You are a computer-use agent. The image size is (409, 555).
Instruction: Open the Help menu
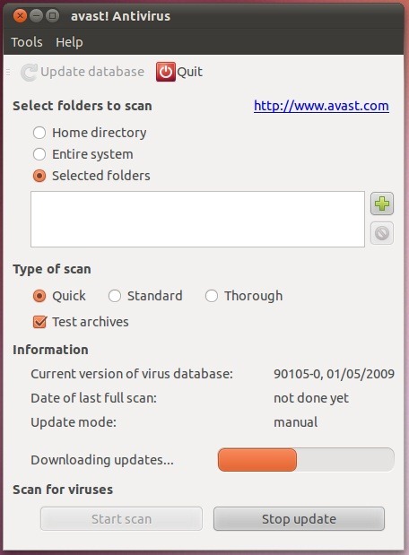tap(69, 42)
